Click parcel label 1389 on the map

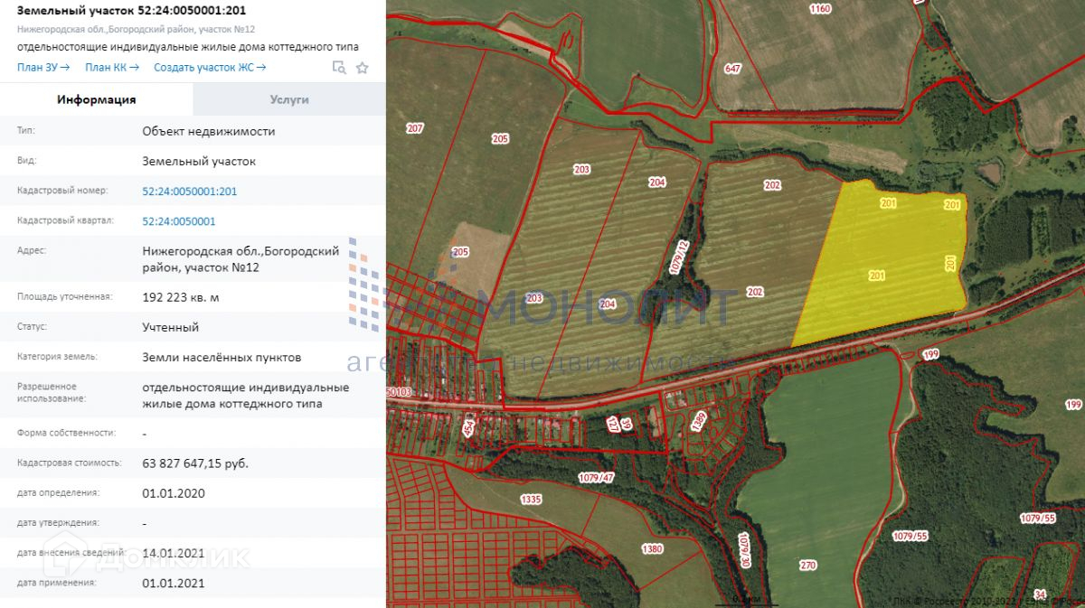(x=697, y=419)
